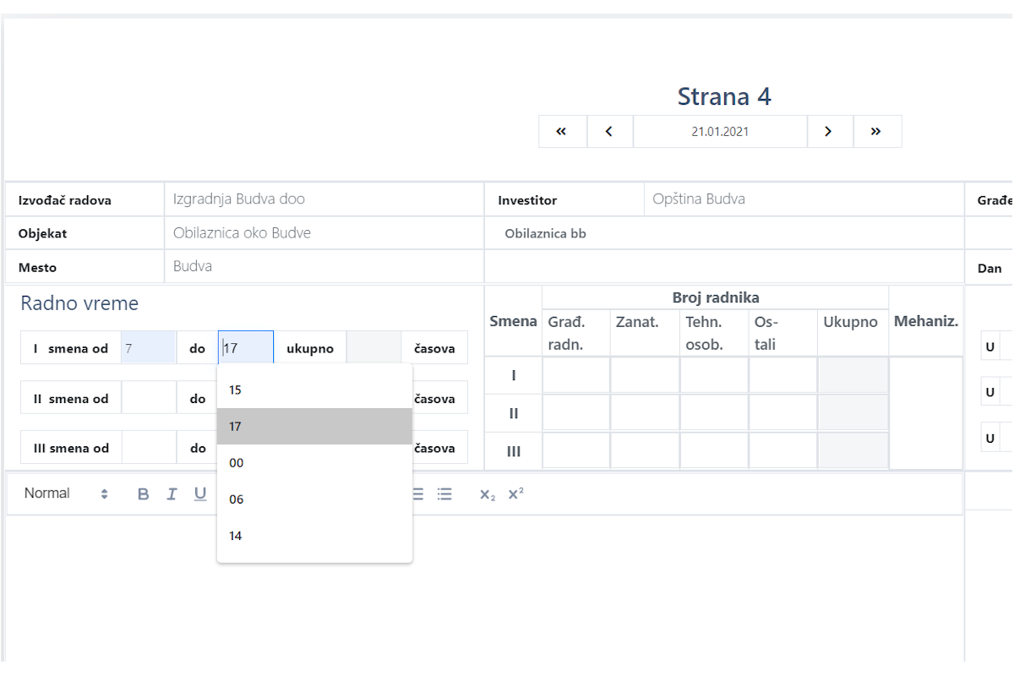Click the 21.01.2021 date field
This screenshot has height=676, width=1014.
click(x=720, y=132)
